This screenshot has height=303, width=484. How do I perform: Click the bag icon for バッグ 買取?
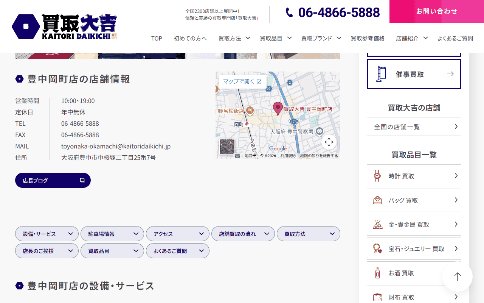click(377, 200)
